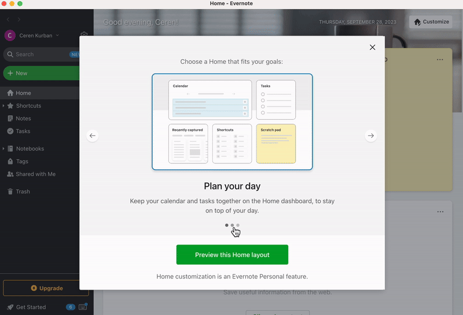Click the keyboard shortcuts icon
The image size is (463, 315).
tap(83, 307)
